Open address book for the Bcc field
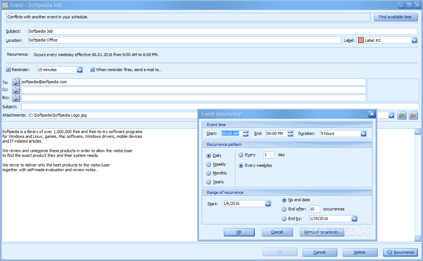The image size is (423, 261). coord(16,98)
